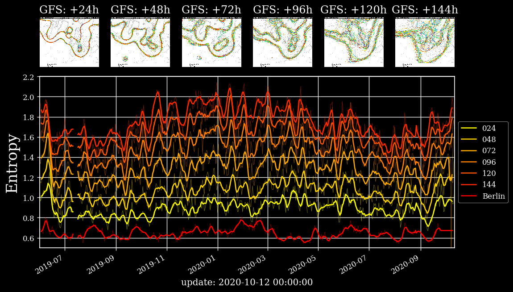Viewport: 513px width, 292px height.
Task: Click the red Berlin legend entry label
Action: [493, 196]
